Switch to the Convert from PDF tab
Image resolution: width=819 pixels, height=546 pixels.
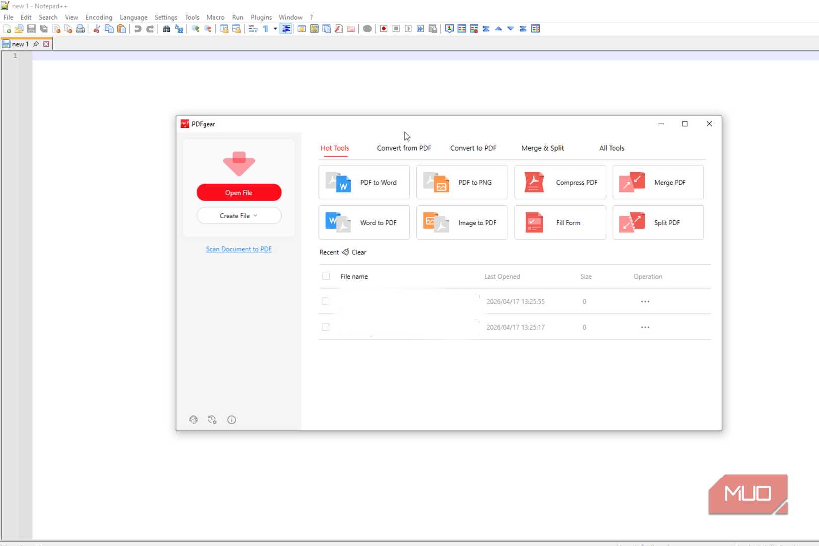point(404,148)
